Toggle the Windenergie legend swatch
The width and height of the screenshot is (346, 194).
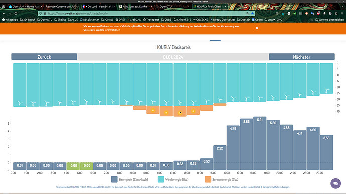tap(161, 179)
